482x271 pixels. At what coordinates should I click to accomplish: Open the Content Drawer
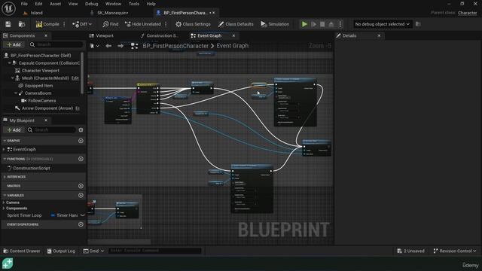(x=22, y=251)
